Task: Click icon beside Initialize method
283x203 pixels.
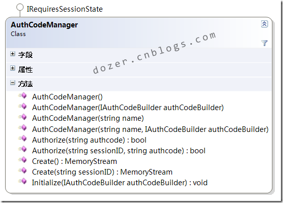Action: [x=22, y=181]
